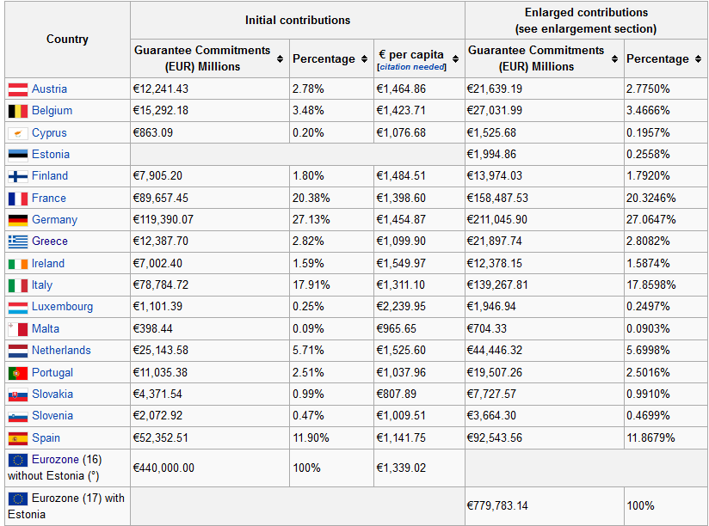This screenshot has width=709, height=526.
Task: Click the Greece flag icon
Action: (x=18, y=242)
